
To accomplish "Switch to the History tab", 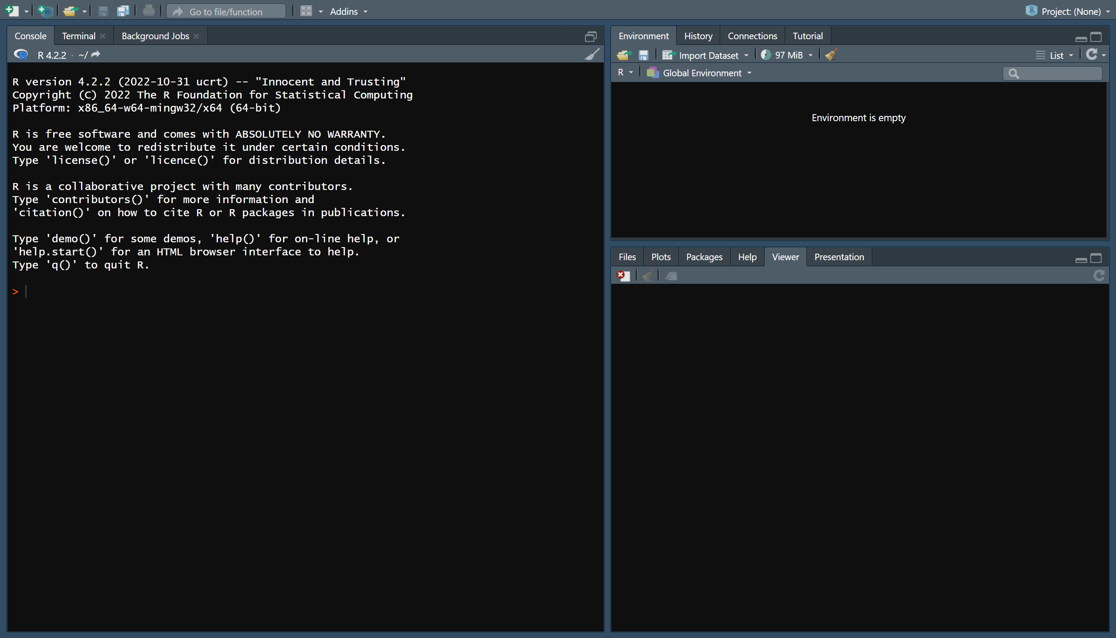I will [x=698, y=36].
